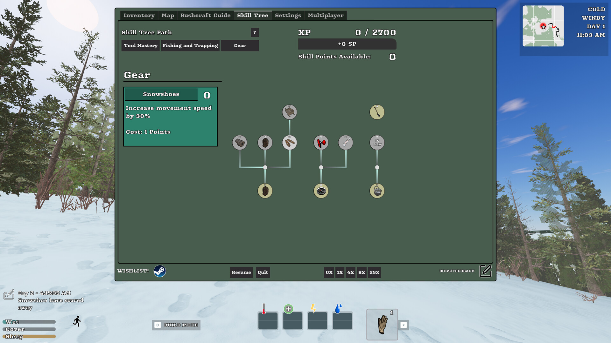Click 'Snowshoe hare scared away' log entry
This screenshot has width=611, height=343.
pyautogui.click(x=51, y=304)
